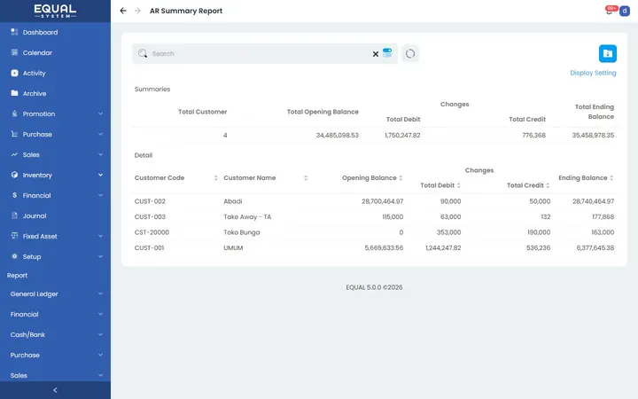Sort by Ending Balance column arrows

(611, 178)
